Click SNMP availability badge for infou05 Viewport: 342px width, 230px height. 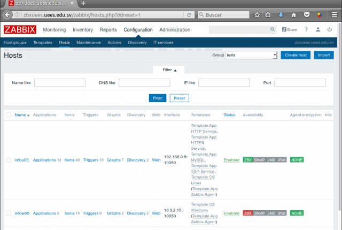click(x=259, y=160)
